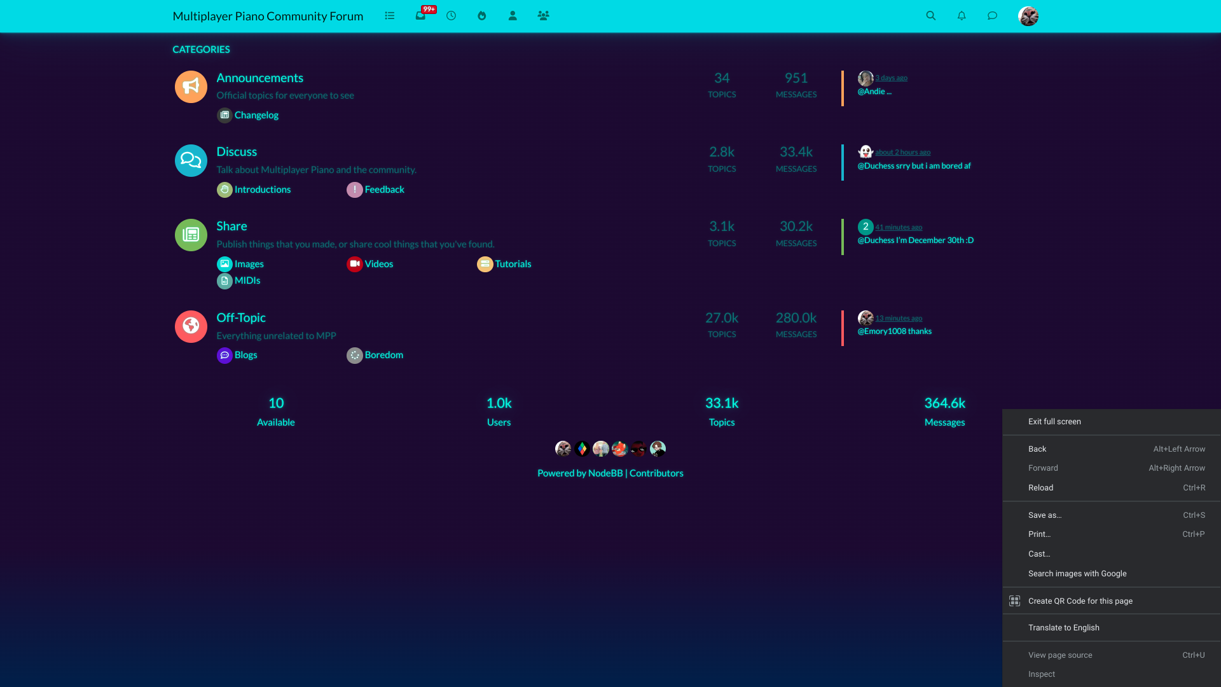
Task: Open the chat speech bubble icon
Action: tap(992, 16)
